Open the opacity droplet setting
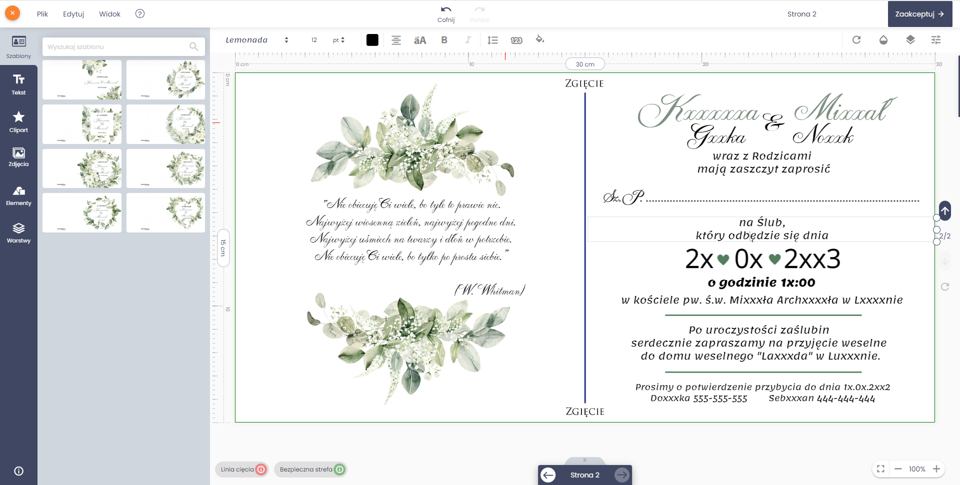Screen dimensions: 960x485 click(883, 39)
